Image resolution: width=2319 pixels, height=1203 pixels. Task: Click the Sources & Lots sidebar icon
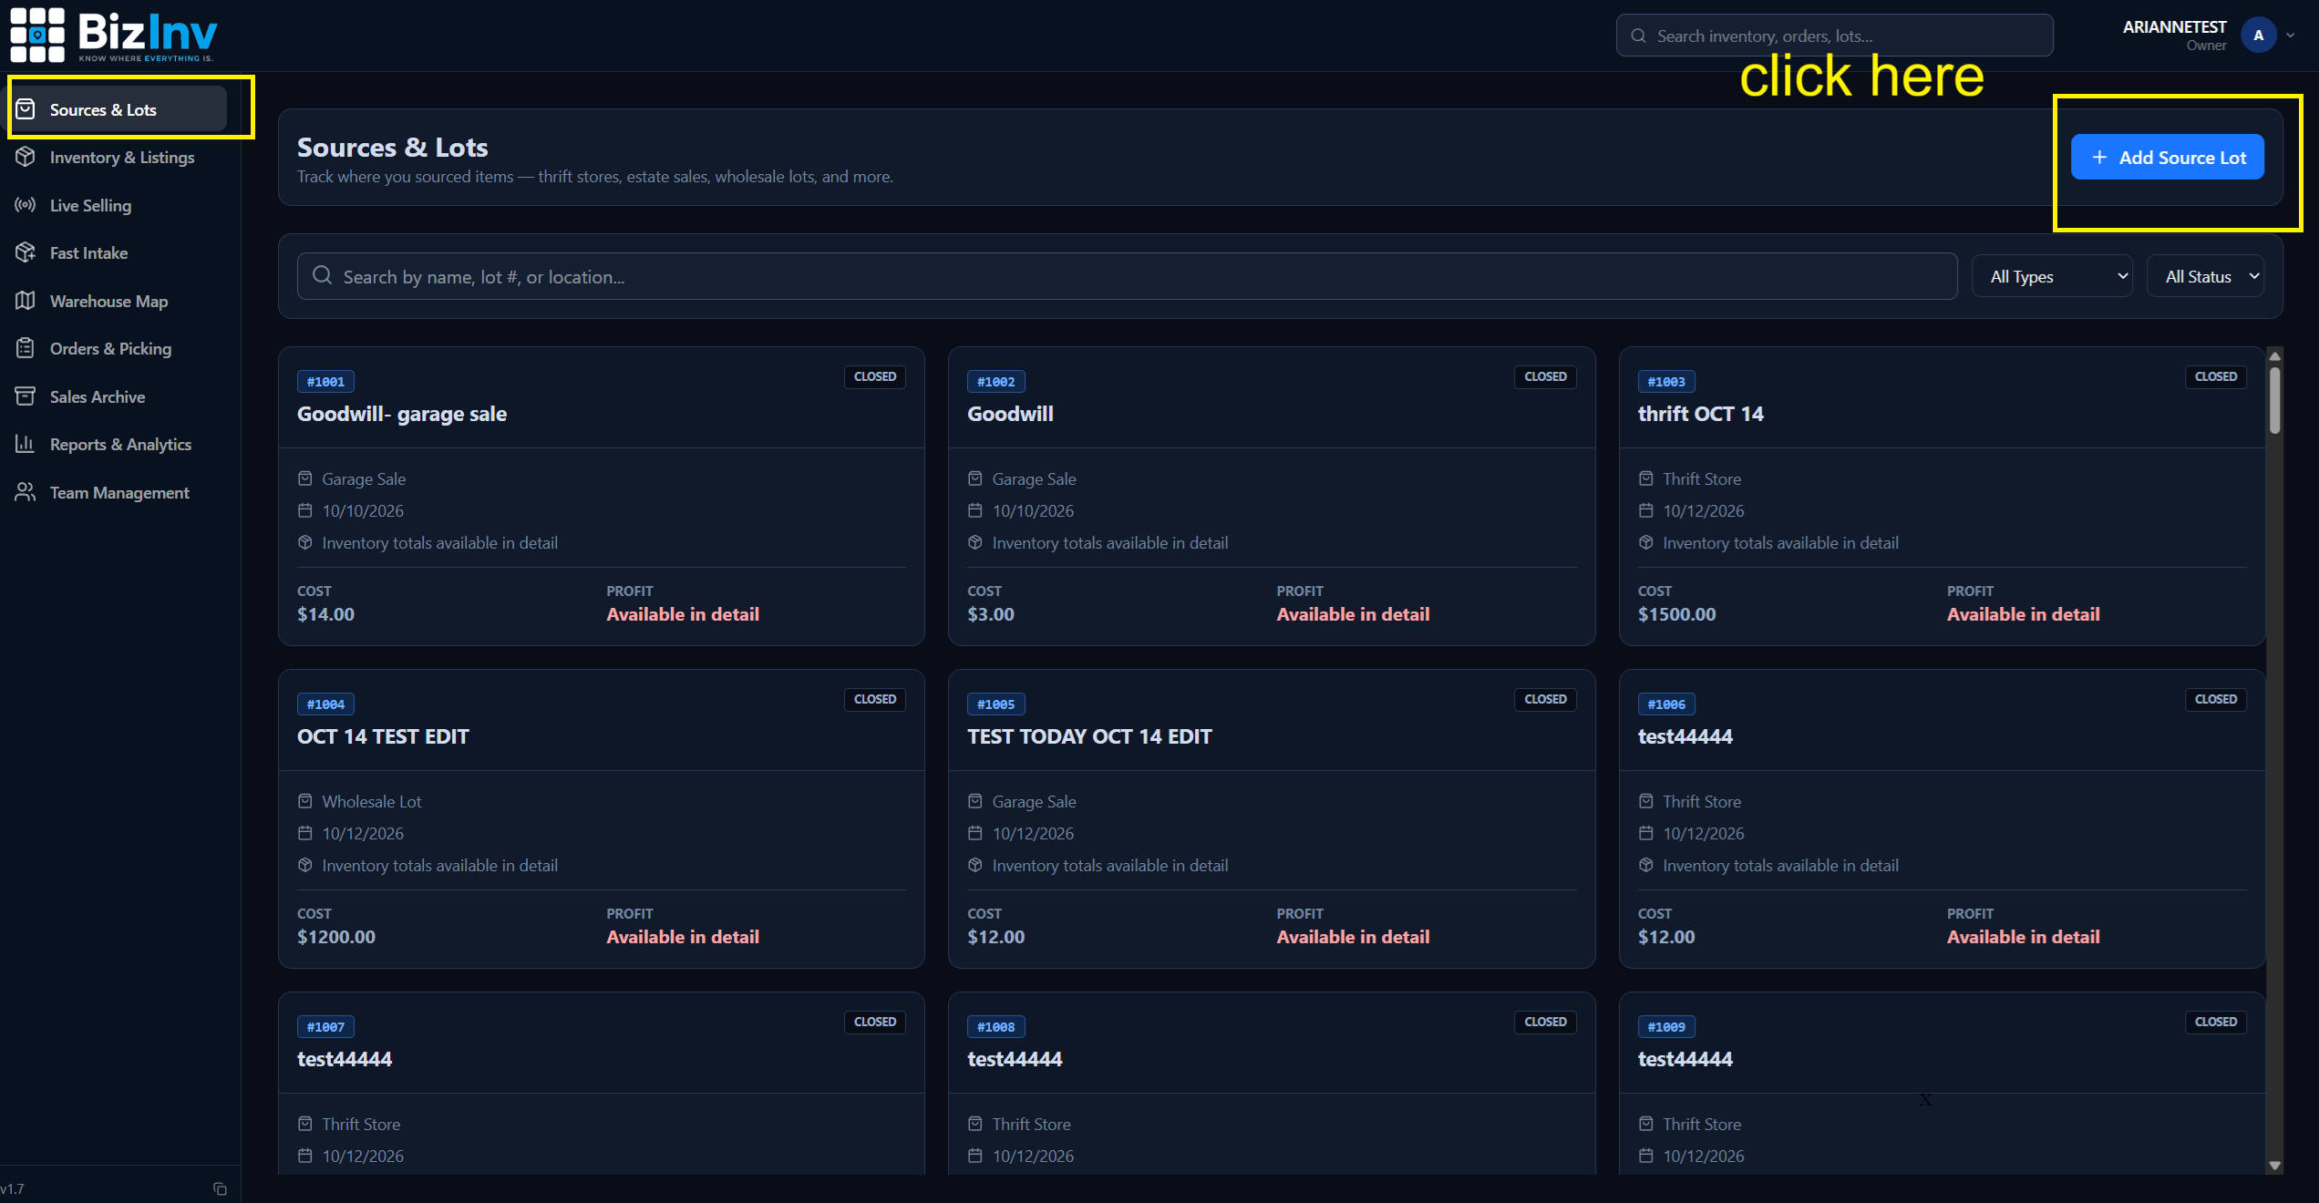click(26, 109)
